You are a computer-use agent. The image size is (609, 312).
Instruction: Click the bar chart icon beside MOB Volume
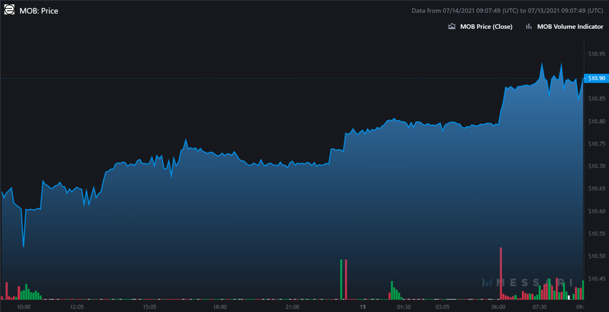click(x=529, y=27)
